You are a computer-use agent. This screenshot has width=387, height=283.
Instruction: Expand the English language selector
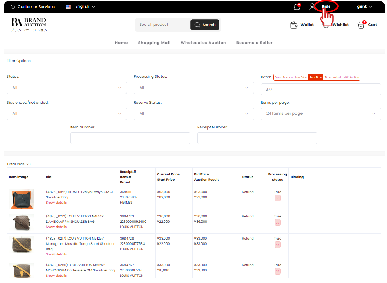tap(85, 7)
